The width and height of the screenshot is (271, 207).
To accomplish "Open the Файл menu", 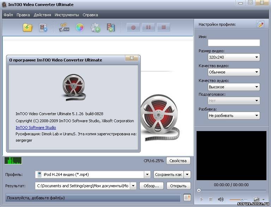I will pos(8,15).
